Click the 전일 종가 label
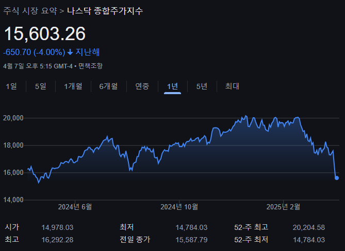Image resolution: width=345 pixels, height=251 pixels. (135, 239)
